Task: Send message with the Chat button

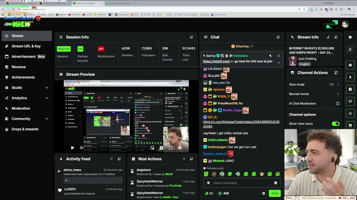Action: click(275, 193)
